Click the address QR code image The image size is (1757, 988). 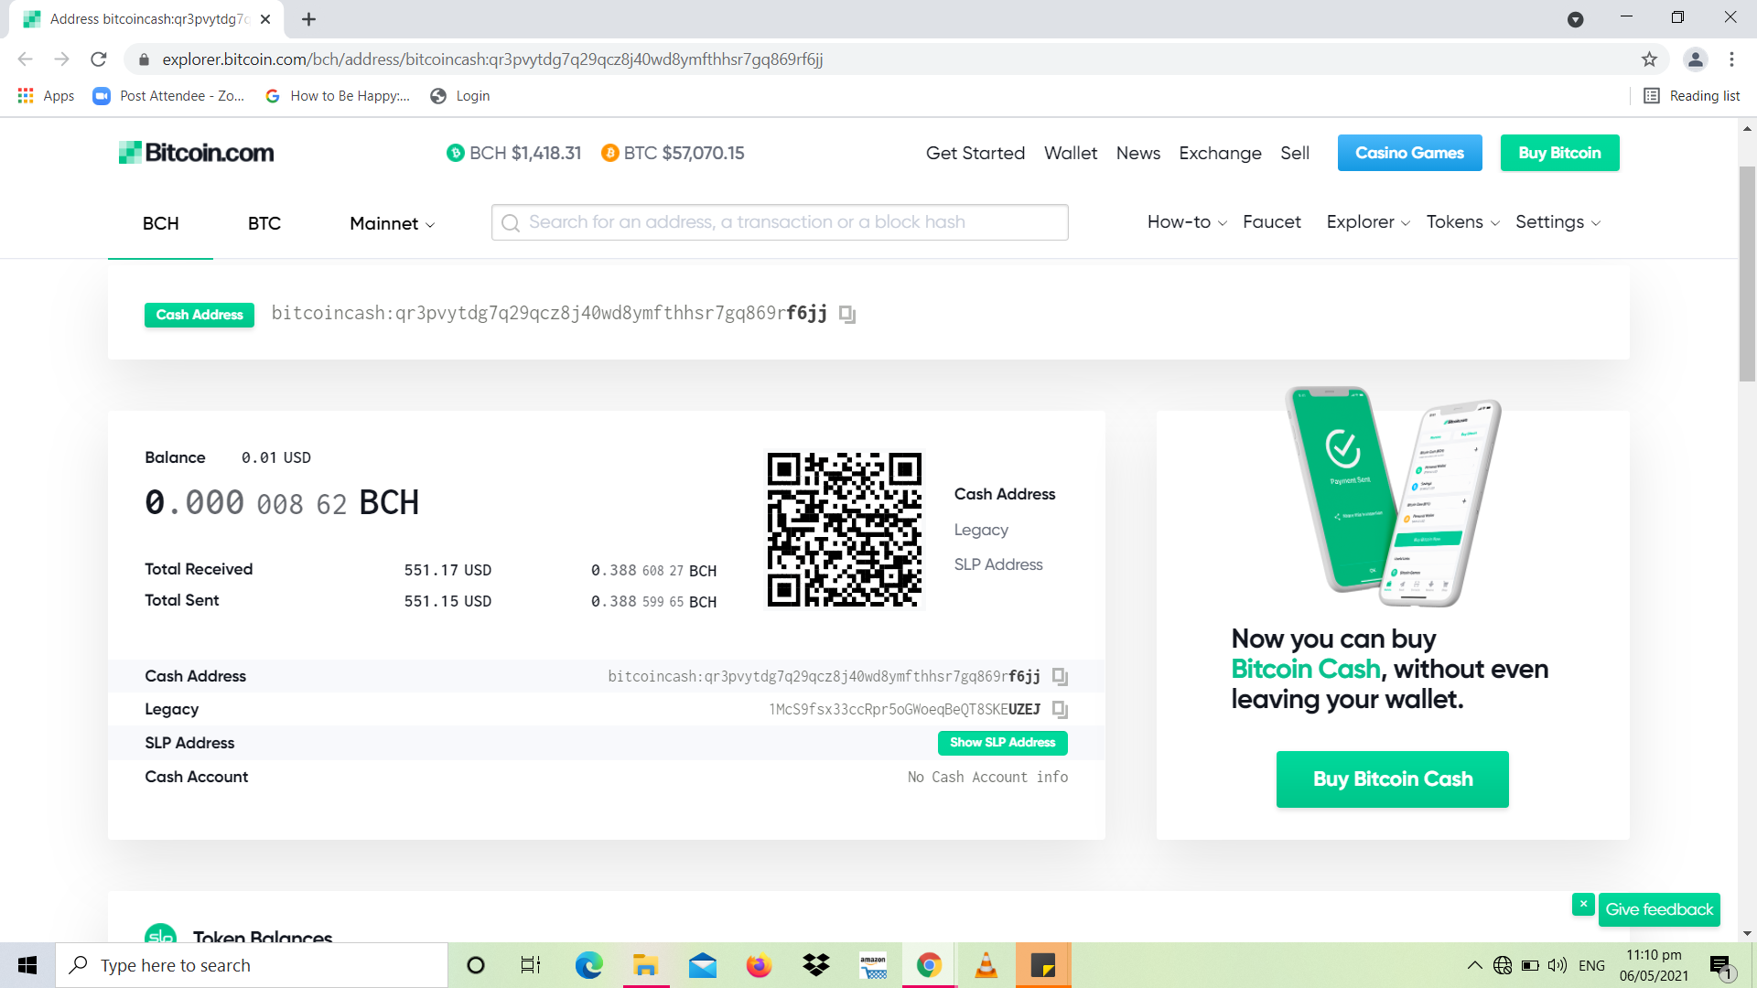click(x=845, y=530)
